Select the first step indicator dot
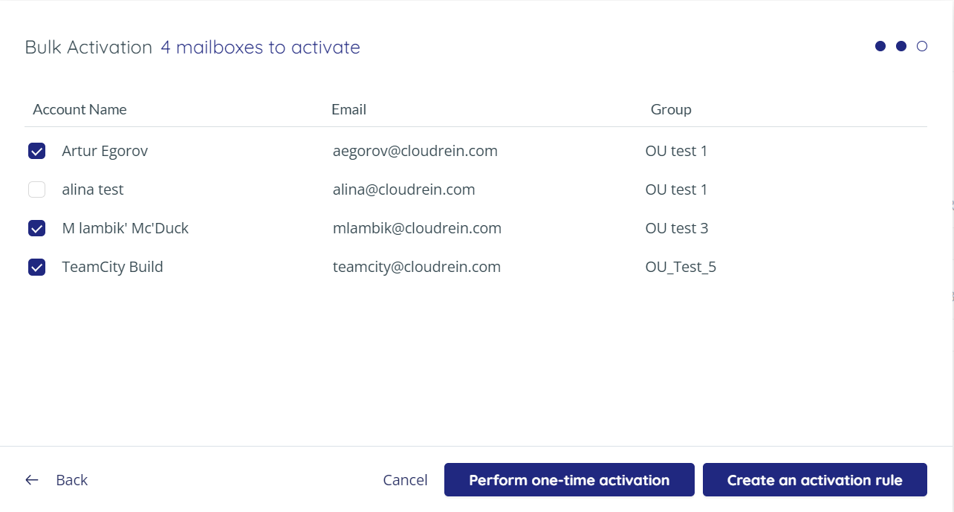Screen dimensions: 954x512 [x=880, y=46]
